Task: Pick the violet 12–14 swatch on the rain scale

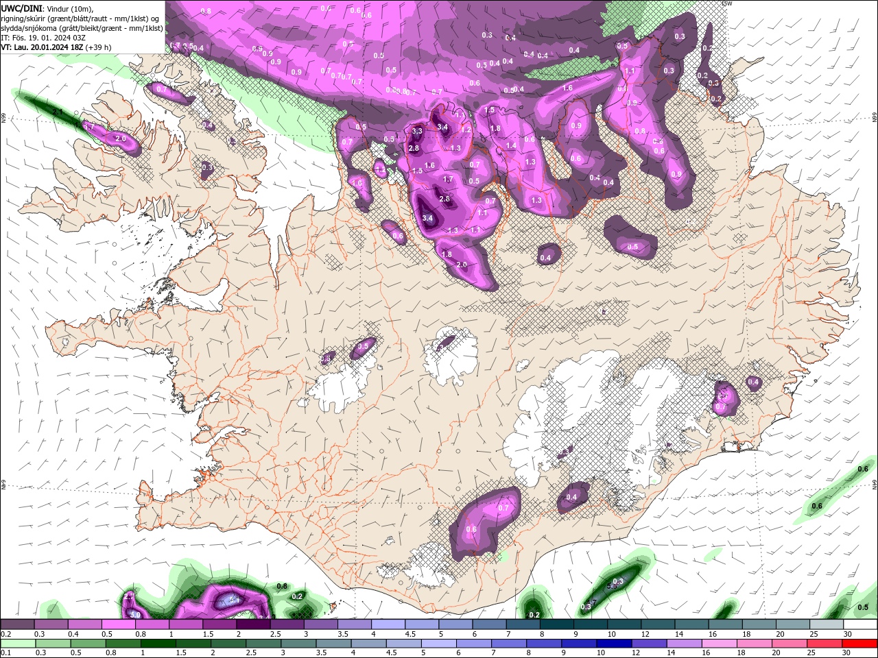Action: pyautogui.click(x=649, y=644)
